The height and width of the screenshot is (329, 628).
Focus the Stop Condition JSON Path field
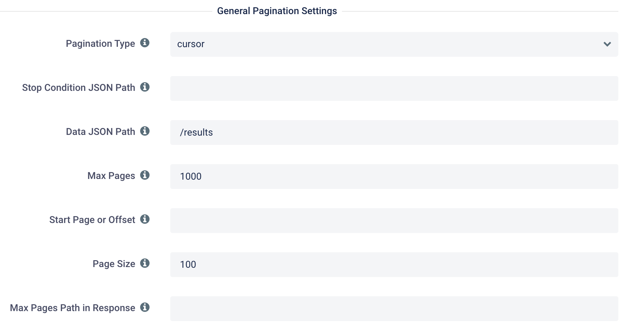point(394,88)
